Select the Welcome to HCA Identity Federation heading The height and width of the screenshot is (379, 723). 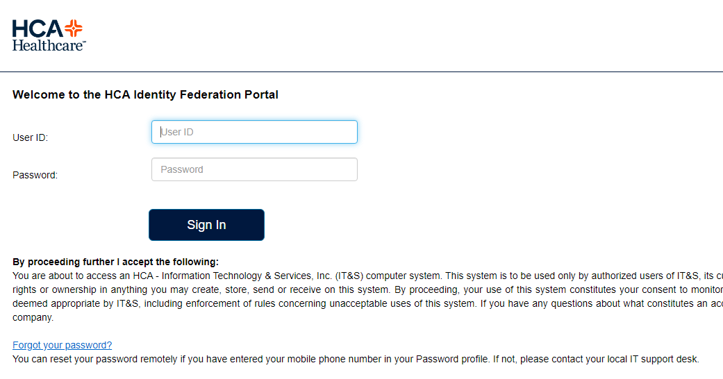coord(145,94)
